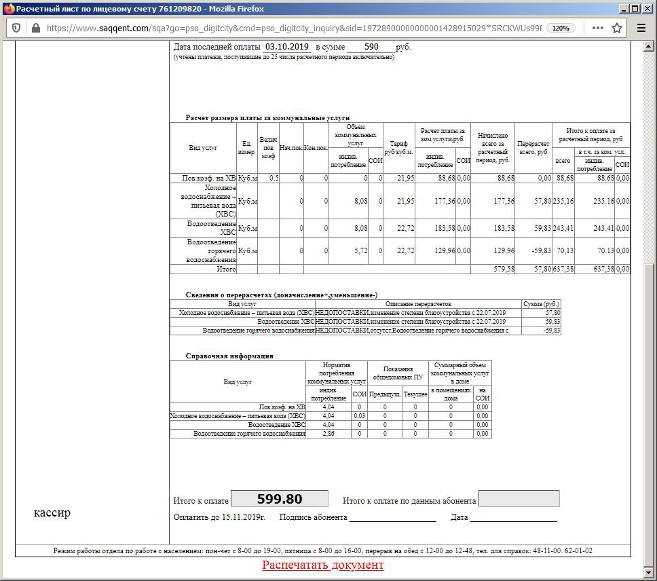Click the last payment amount 590
Image resolution: width=657 pixels, height=581 pixels.
point(371,47)
